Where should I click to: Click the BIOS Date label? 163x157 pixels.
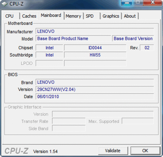(x=28, y=97)
